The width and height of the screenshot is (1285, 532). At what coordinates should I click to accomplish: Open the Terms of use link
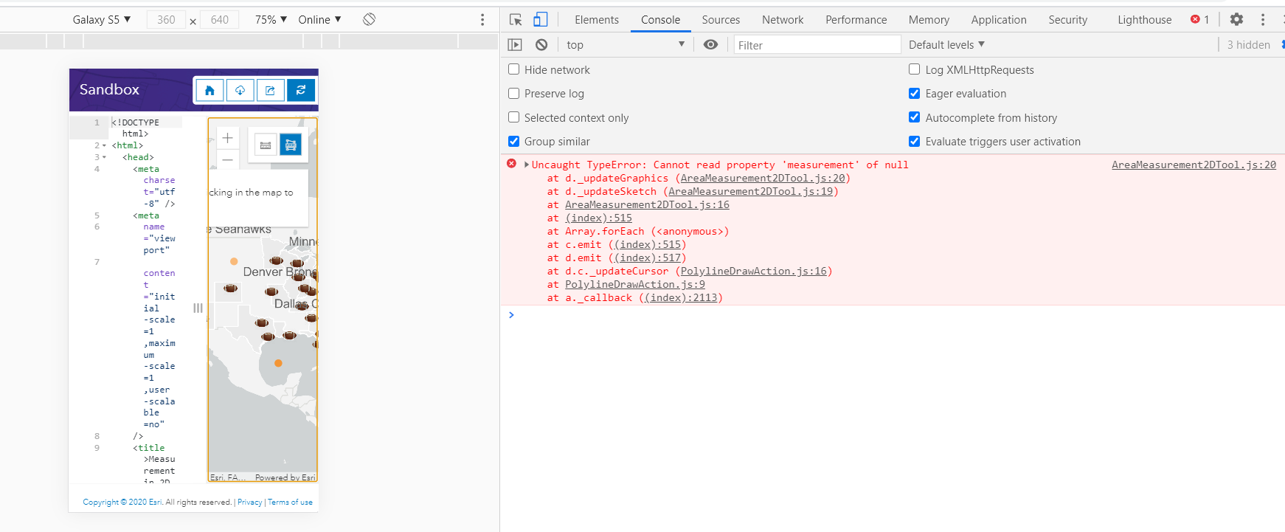click(290, 502)
